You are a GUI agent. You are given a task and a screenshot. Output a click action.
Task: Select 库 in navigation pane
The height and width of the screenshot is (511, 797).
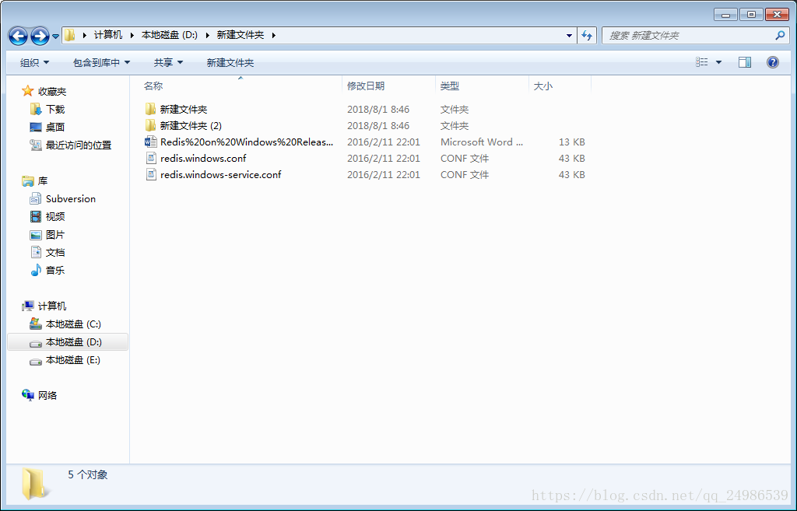(x=43, y=180)
